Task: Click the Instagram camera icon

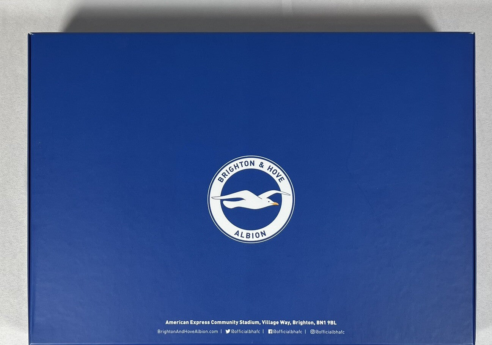Action: [x=312, y=331]
